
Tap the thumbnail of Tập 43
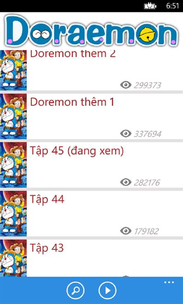(x=13, y=258)
